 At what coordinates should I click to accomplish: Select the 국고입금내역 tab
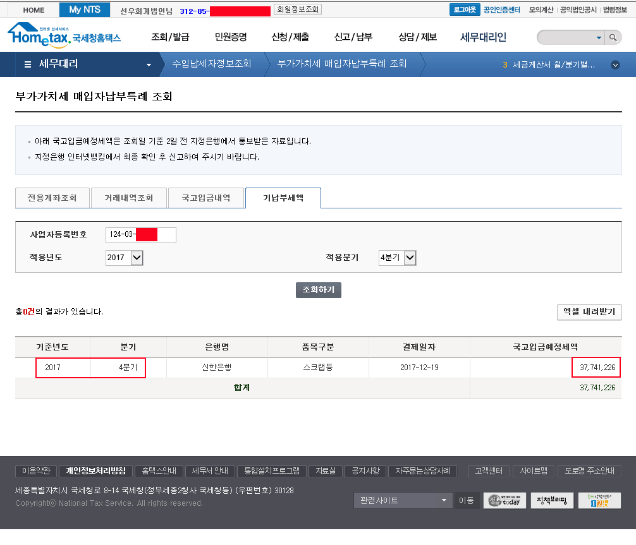click(x=205, y=198)
